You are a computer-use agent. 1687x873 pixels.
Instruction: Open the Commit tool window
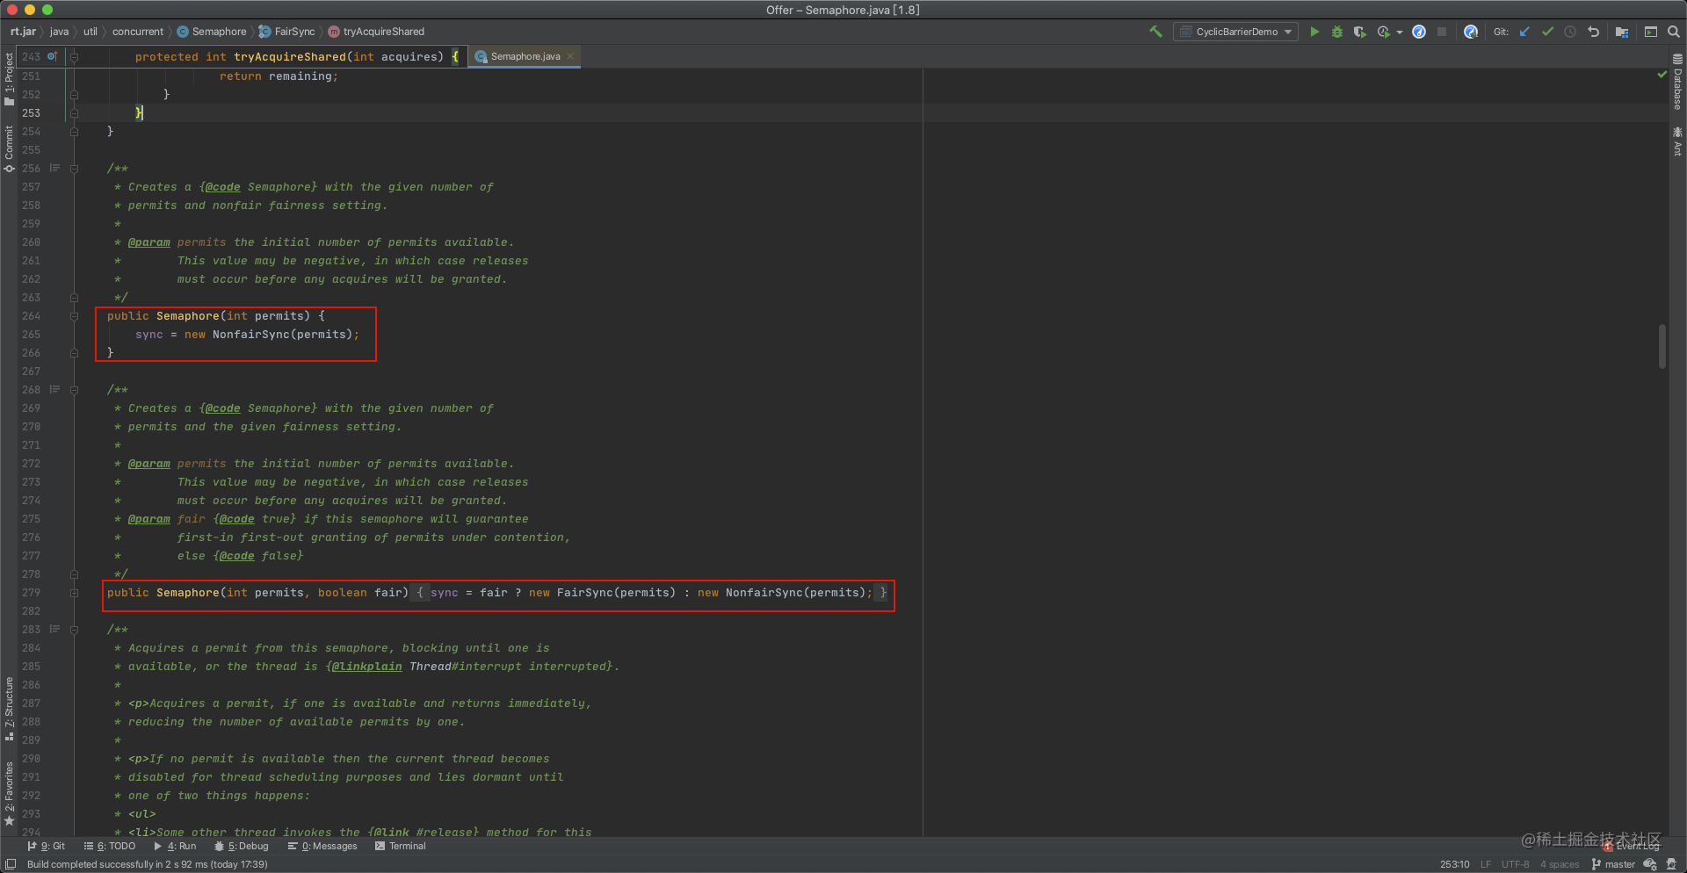pyautogui.click(x=9, y=148)
